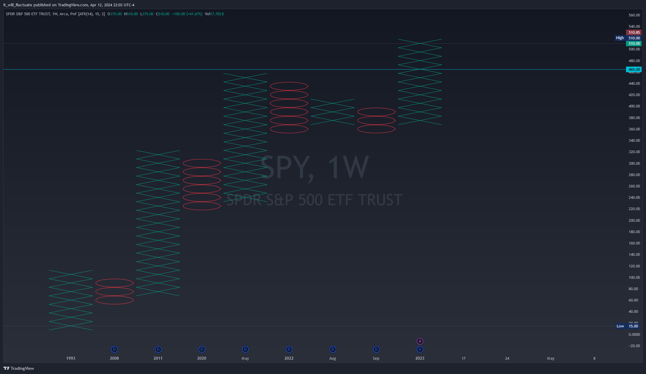The width and height of the screenshot is (646, 374).
Task: Click the 100.00 price scale label
Action: [x=634, y=278]
